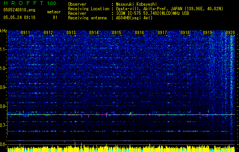Viewport: 239px width, 152px height.
Task: Click the 0920 time marker
Action: (230, 32)
